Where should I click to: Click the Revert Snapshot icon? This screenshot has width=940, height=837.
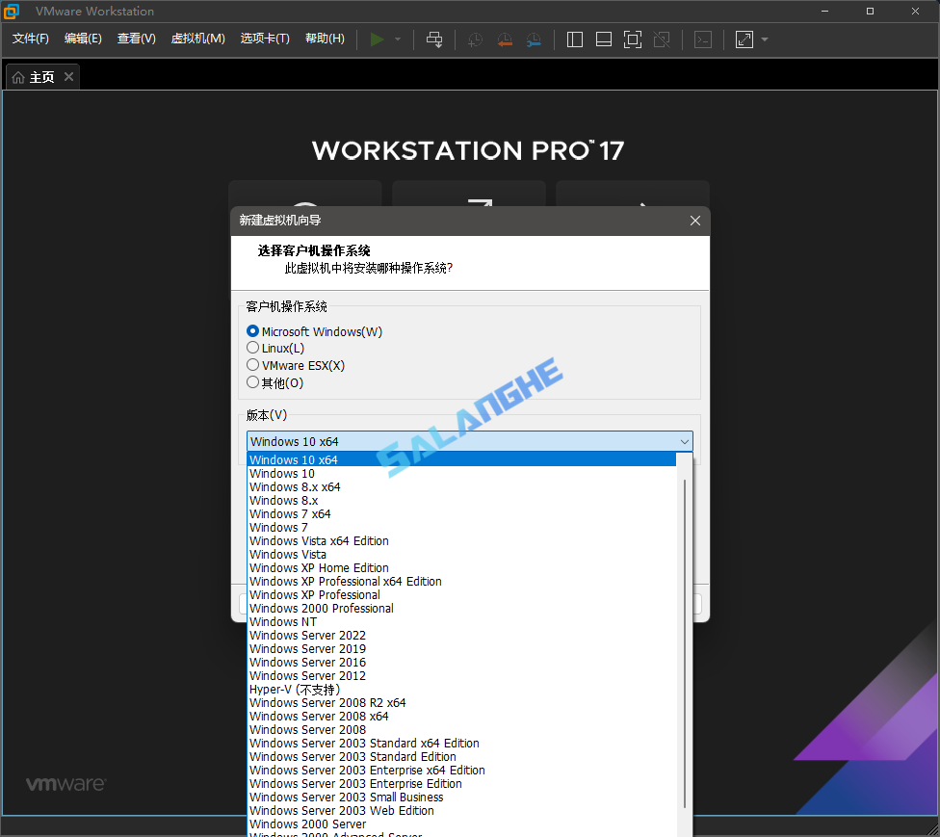[x=505, y=39]
